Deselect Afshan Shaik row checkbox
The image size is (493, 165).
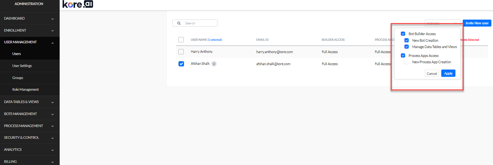pyautogui.click(x=181, y=64)
